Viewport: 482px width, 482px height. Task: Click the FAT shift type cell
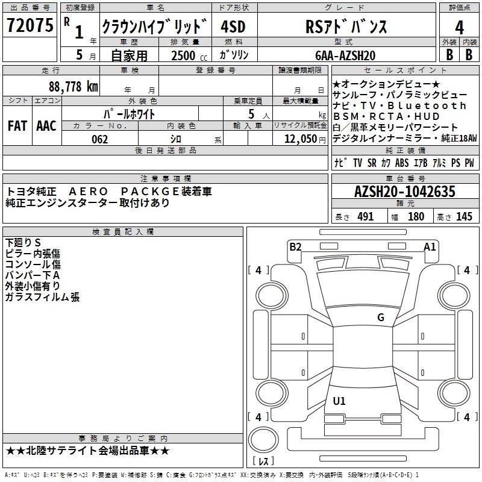click(17, 125)
